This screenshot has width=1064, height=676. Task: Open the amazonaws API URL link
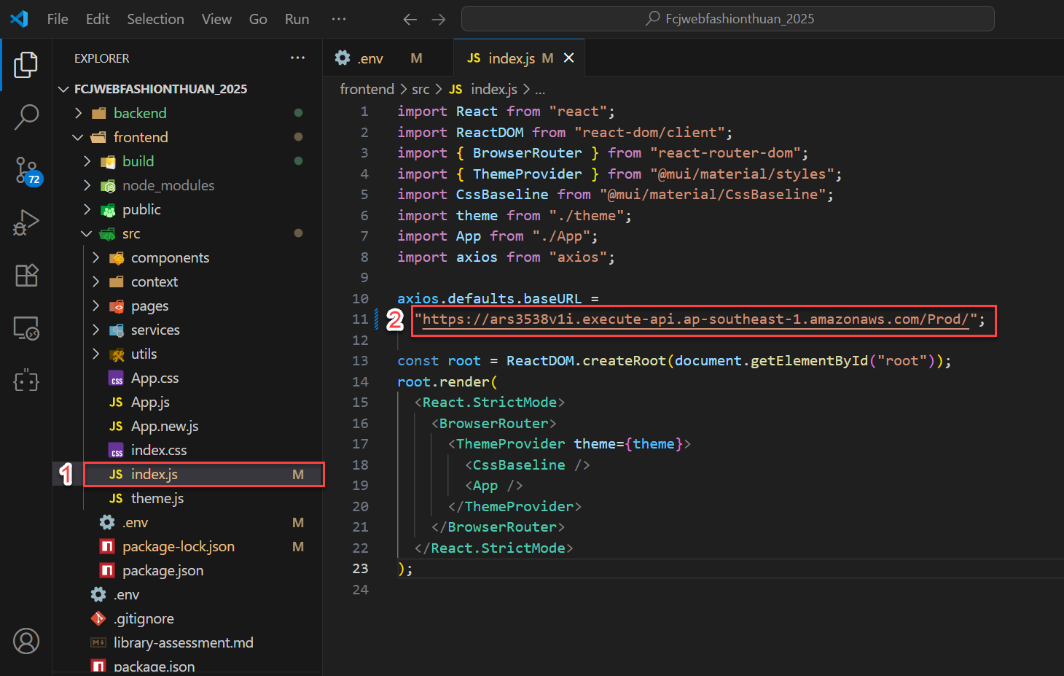[695, 319]
